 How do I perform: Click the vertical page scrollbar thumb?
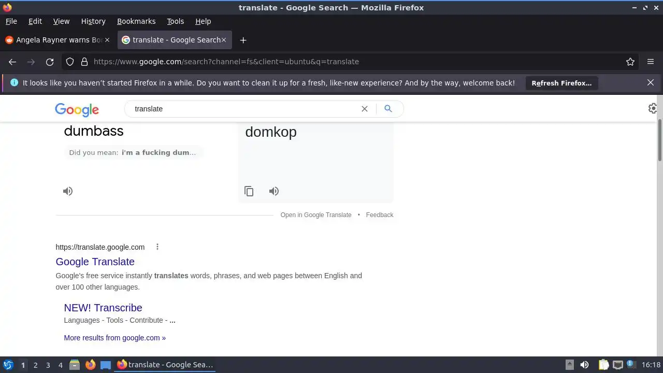(x=659, y=140)
